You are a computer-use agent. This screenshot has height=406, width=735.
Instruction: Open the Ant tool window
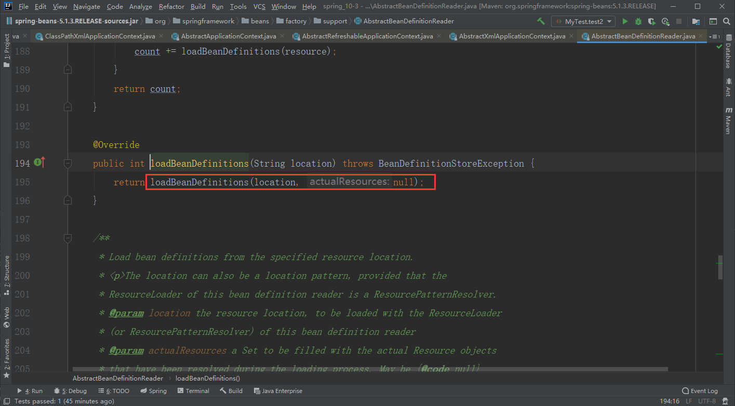(x=728, y=87)
